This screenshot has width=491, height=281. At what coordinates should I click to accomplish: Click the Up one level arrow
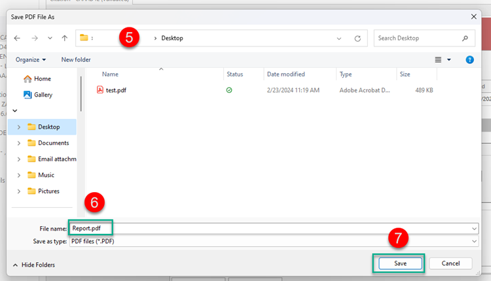pos(64,38)
